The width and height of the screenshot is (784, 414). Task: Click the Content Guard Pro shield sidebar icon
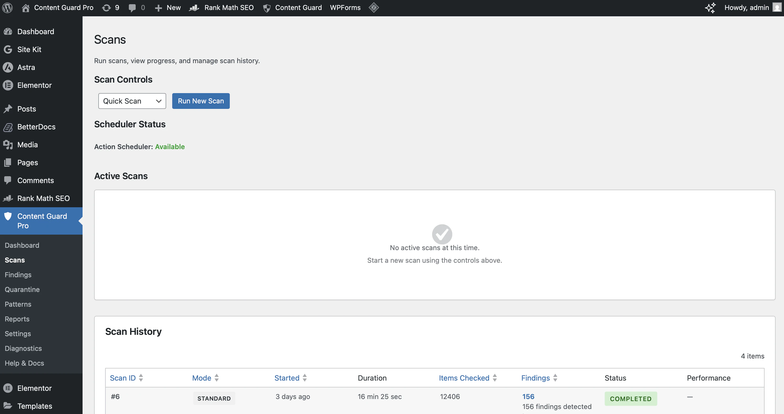8,216
